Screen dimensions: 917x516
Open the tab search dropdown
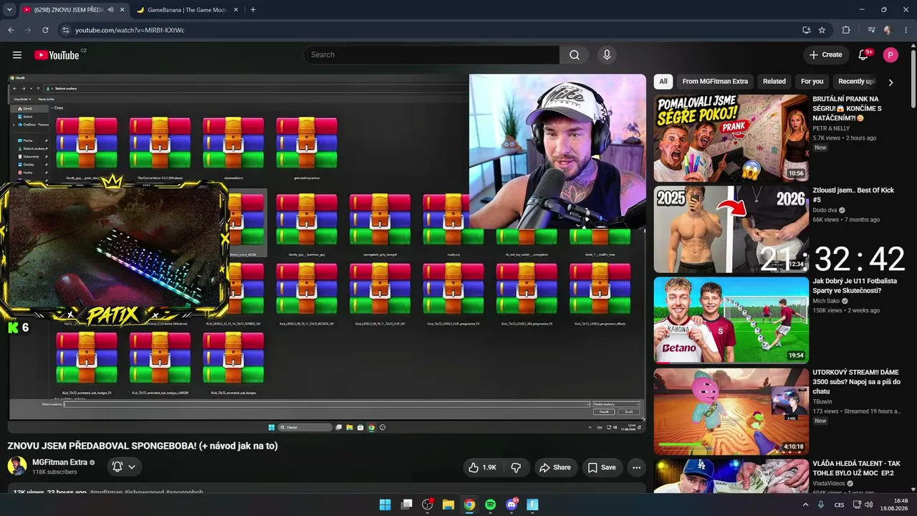click(11, 10)
